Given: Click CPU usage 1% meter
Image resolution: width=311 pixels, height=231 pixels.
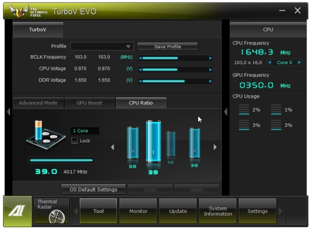Looking at the screenshot, I should (276, 109).
